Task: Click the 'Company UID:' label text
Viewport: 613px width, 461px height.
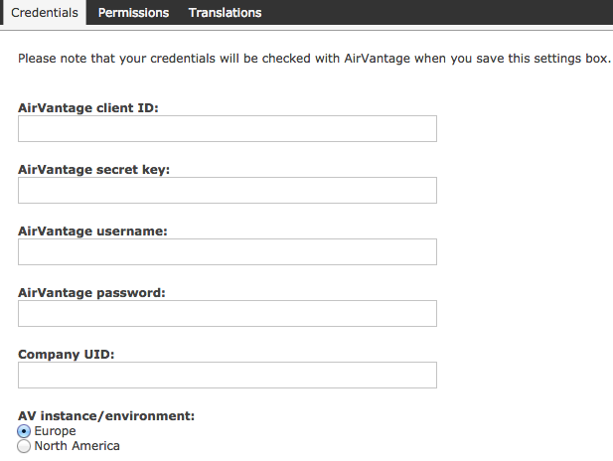Action: 67,354
